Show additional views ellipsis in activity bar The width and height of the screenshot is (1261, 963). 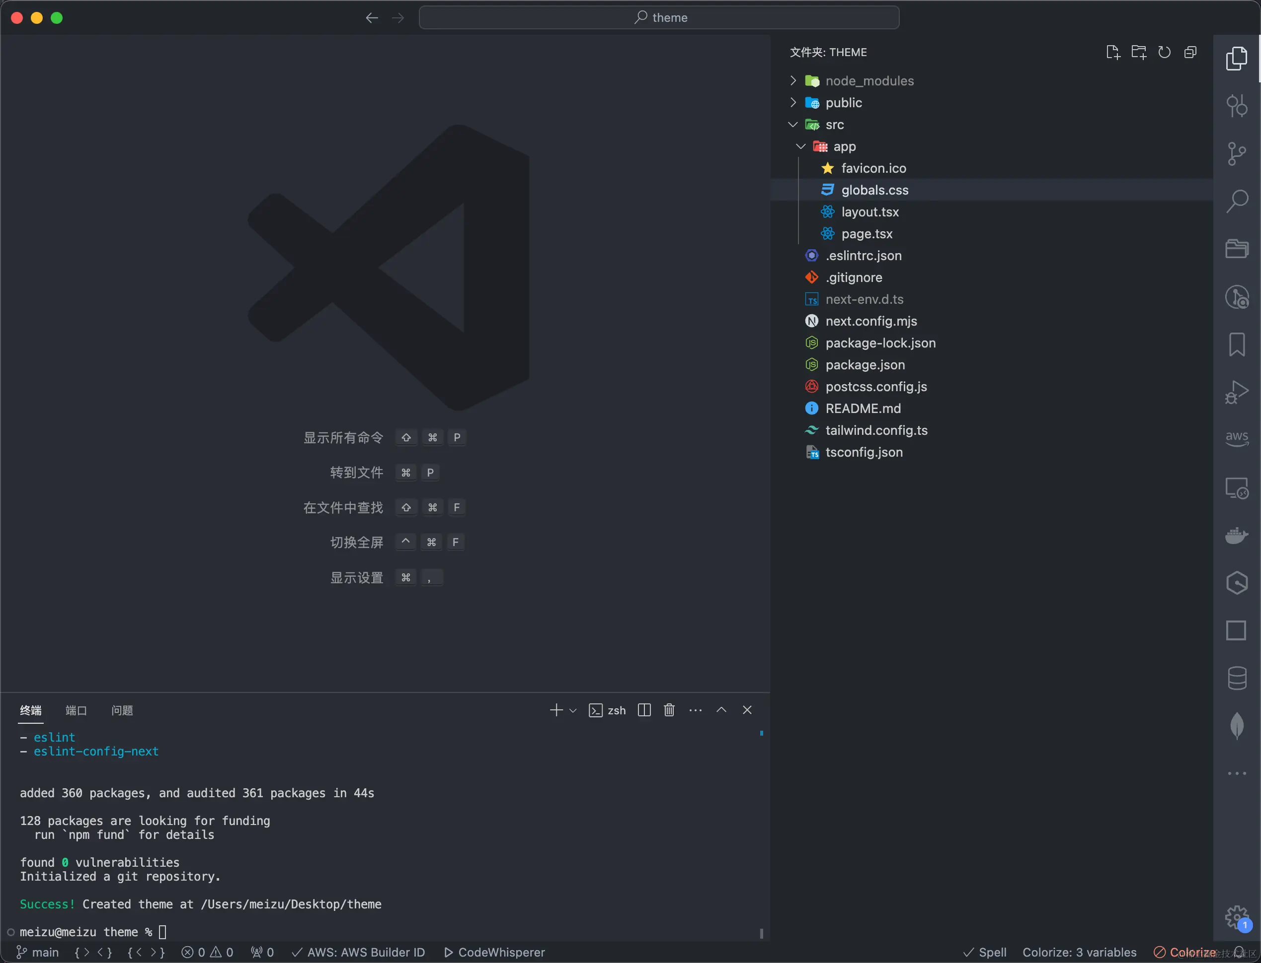pyautogui.click(x=1236, y=773)
